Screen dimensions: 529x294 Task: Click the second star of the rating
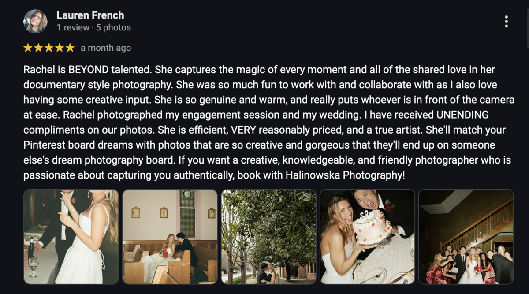(x=39, y=48)
